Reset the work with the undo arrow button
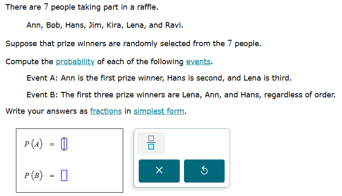This screenshot has height=196, width=342. point(204,171)
